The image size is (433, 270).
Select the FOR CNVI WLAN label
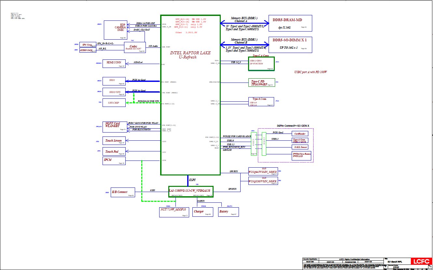pyautogui.click(x=138, y=127)
